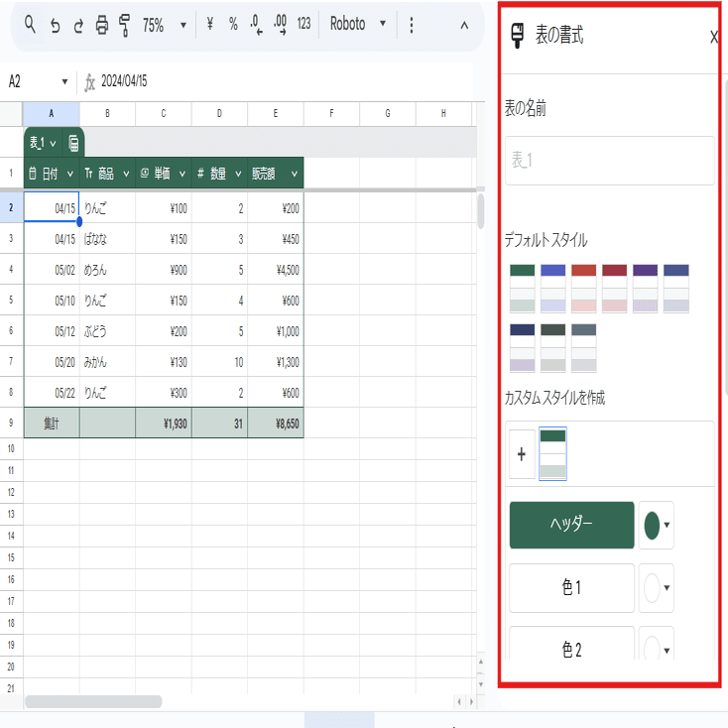Click the total cell ¥8,650
Image resolution: width=728 pixels, height=728 pixels.
tap(276, 423)
